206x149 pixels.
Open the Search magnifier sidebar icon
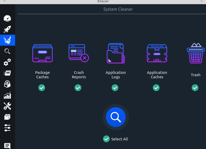(7, 51)
